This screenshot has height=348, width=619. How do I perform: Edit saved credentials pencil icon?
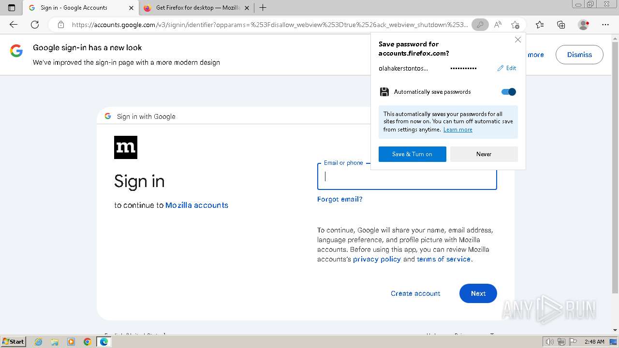[507, 68]
